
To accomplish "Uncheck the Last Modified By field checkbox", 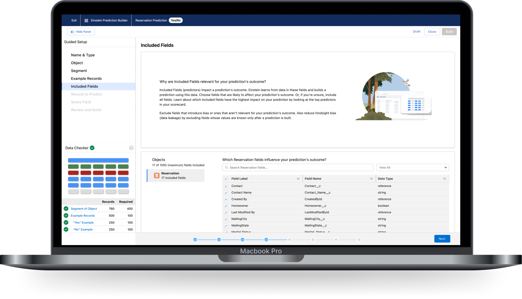I will [226, 212].
